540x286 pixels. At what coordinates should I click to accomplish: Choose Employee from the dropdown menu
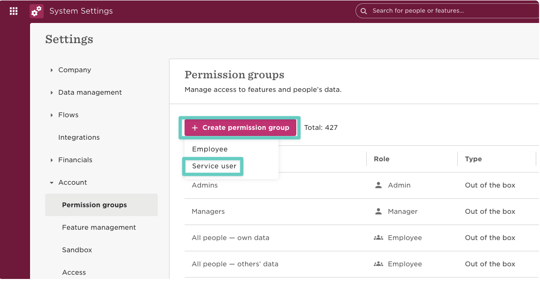pyautogui.click(x=210, y=149)
